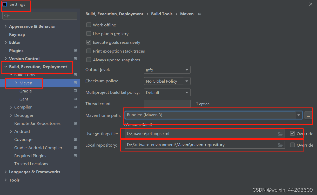The width and height of the screenshot is (317, 195).
Task: Click the project-level icon on the Compiler row
Action: pos(75,107)
